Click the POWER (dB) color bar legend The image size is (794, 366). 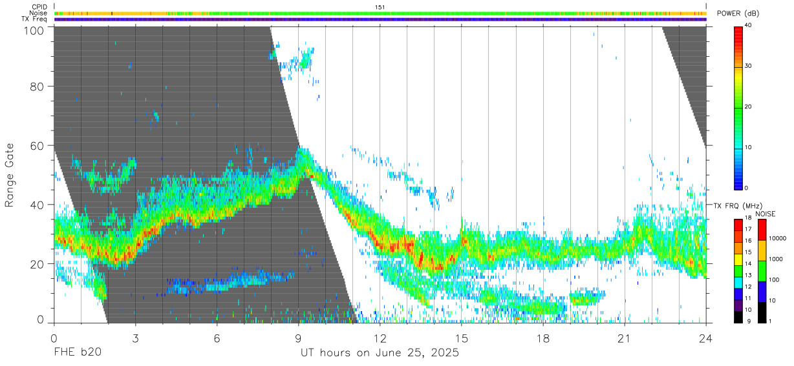pos(738,107)
